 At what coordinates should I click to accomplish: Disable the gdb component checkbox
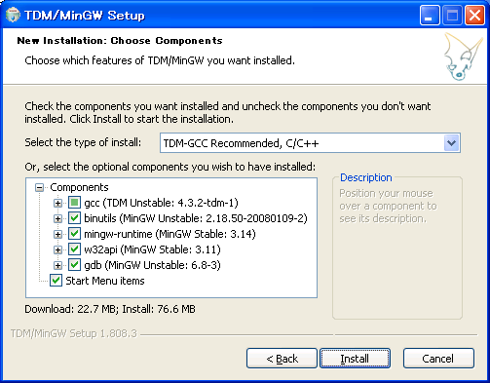pos(74,265)
